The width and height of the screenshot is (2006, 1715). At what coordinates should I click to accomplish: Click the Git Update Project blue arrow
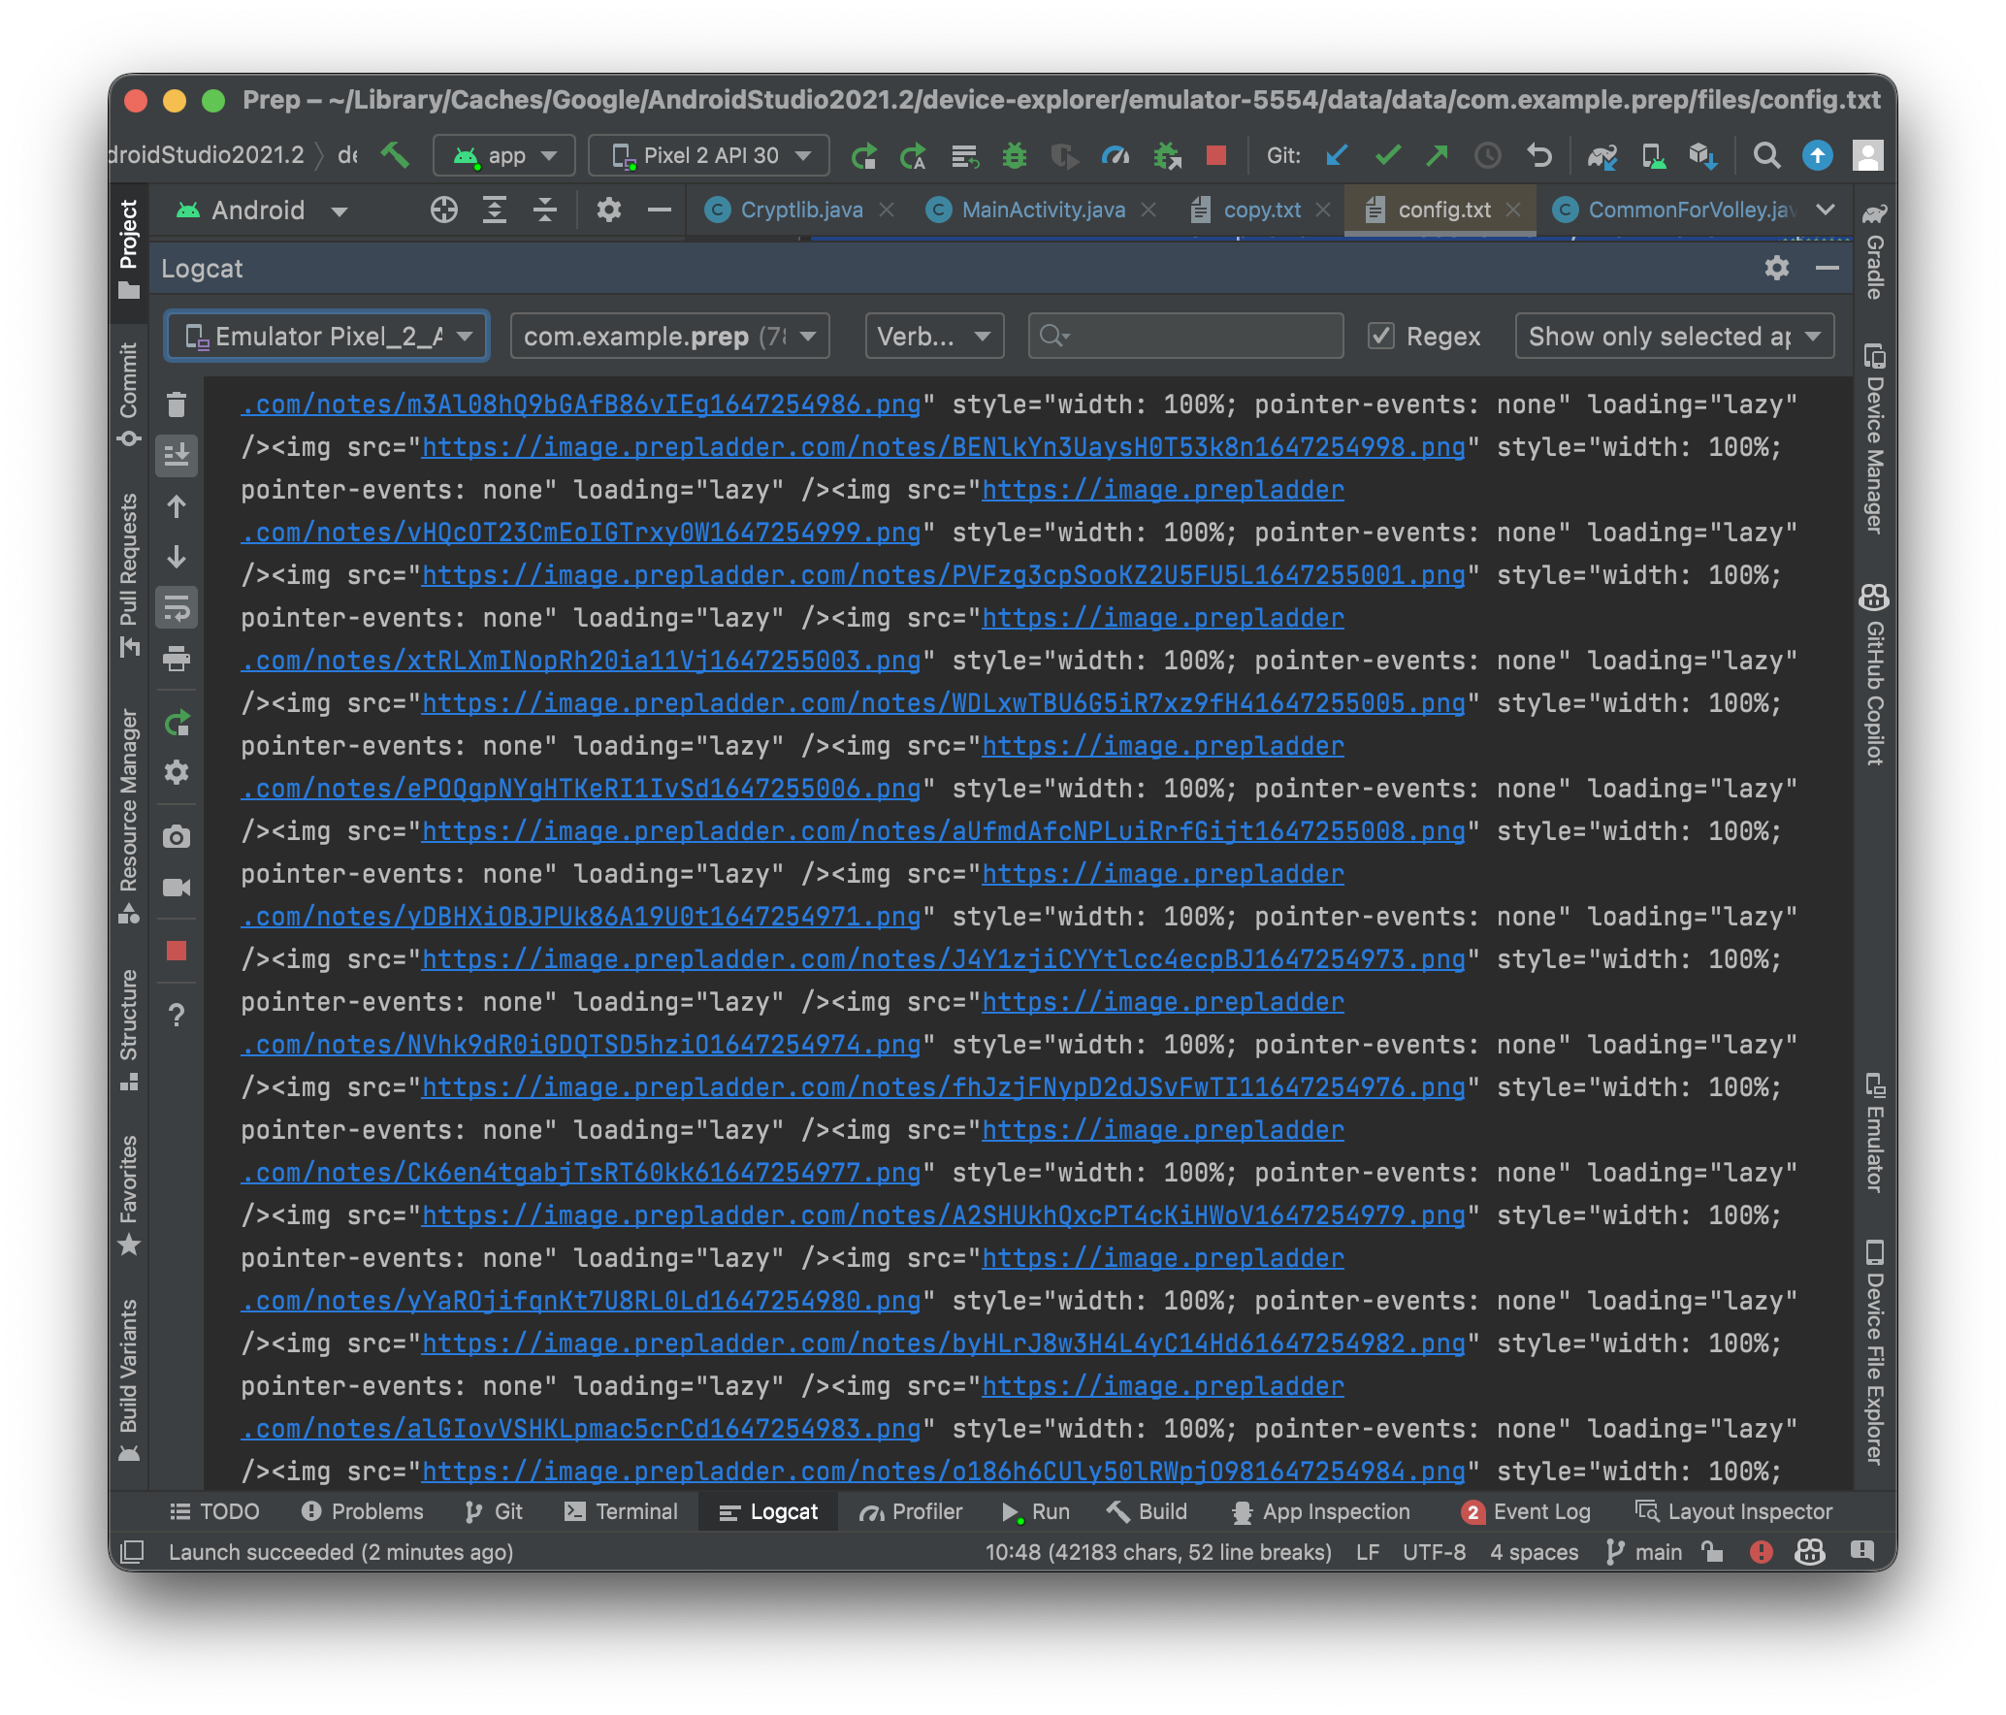(x=1337, y=155)
